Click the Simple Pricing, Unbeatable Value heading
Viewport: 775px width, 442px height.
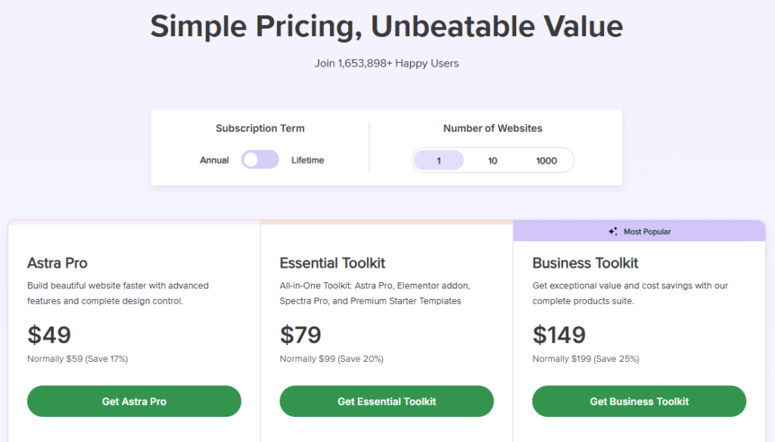click(387, 26)
